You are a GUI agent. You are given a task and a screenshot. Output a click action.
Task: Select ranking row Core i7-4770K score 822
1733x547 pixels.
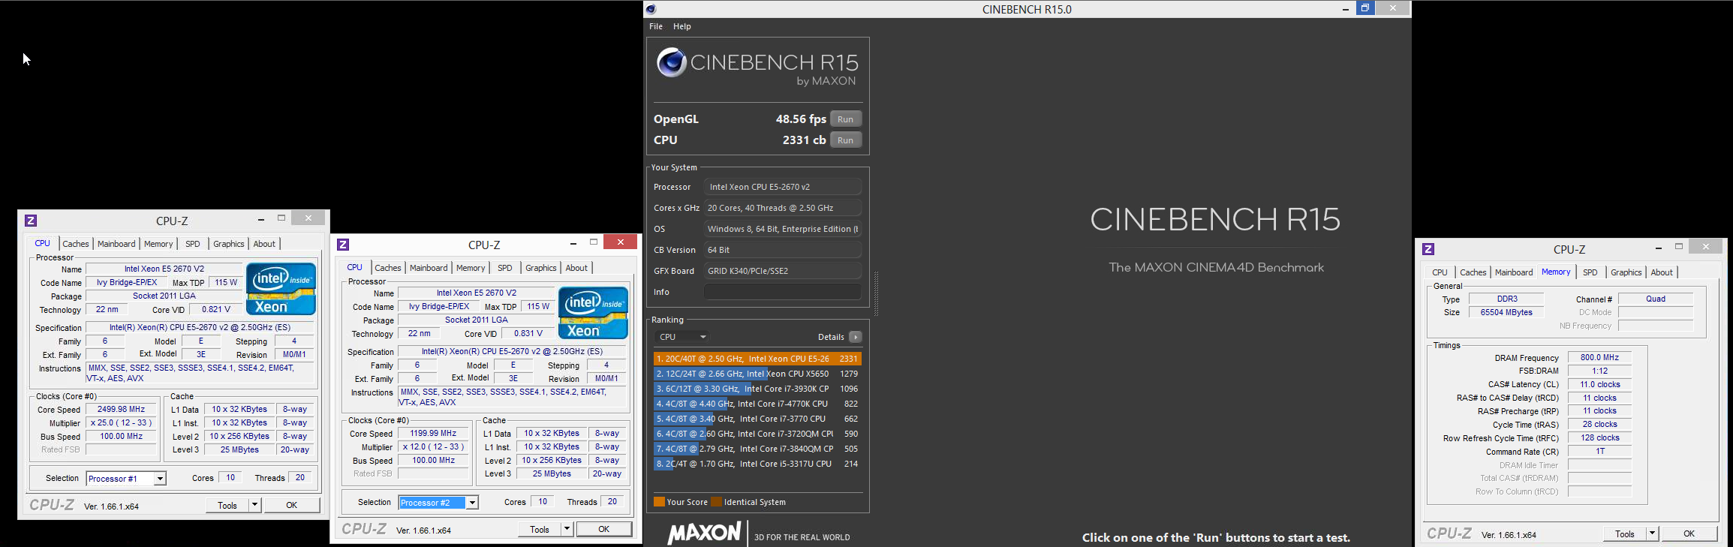click(757, 404)
